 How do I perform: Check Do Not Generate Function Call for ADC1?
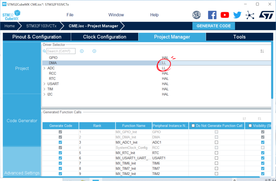click(x=216, y=142)
